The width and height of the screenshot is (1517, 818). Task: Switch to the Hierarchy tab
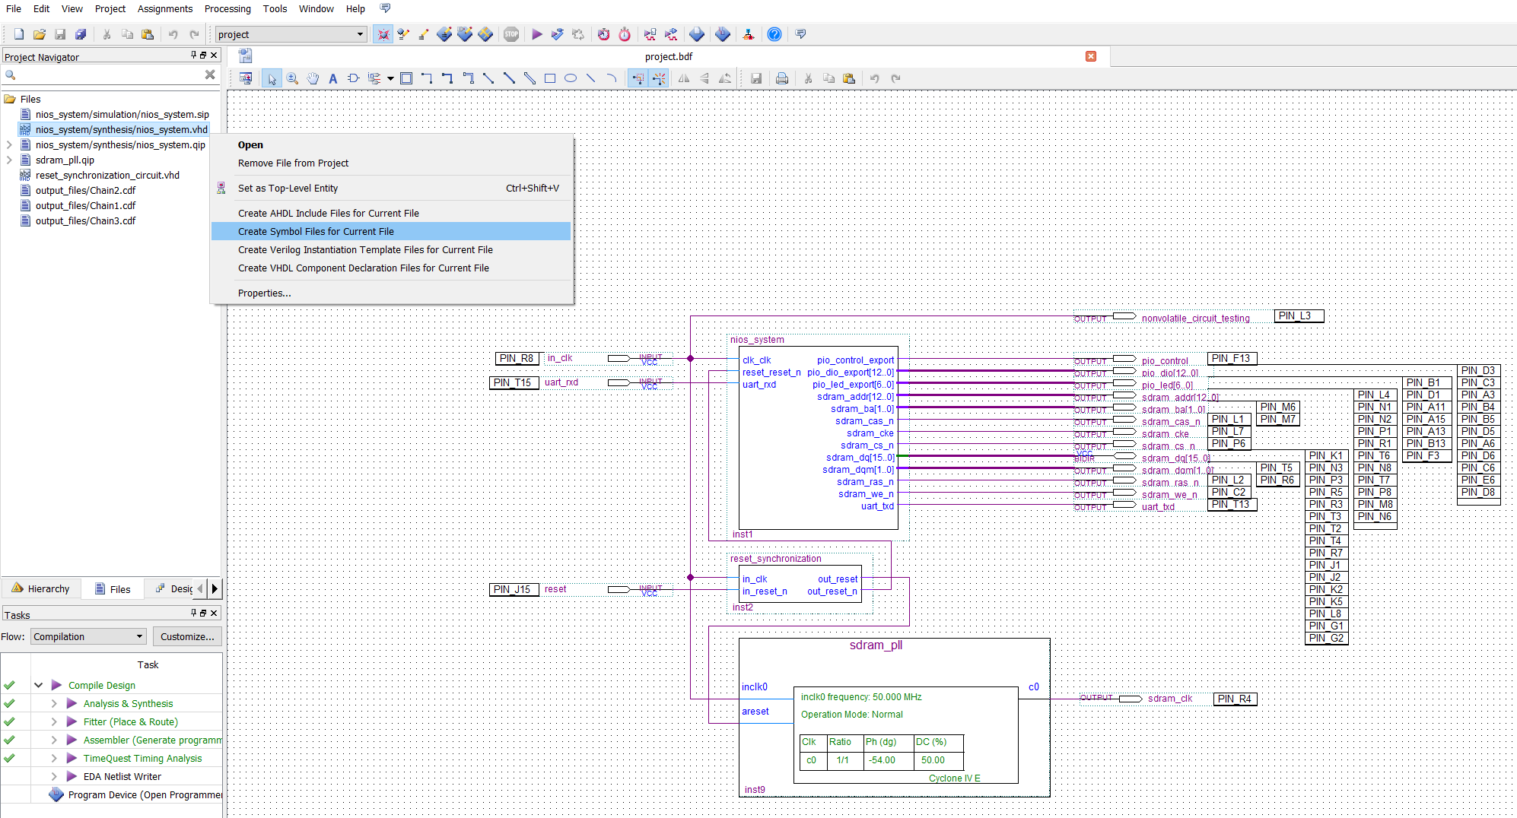coord(41,588)
